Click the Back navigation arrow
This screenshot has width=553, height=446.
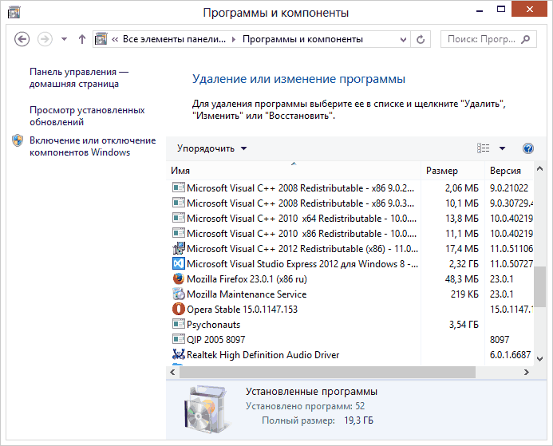22,39
